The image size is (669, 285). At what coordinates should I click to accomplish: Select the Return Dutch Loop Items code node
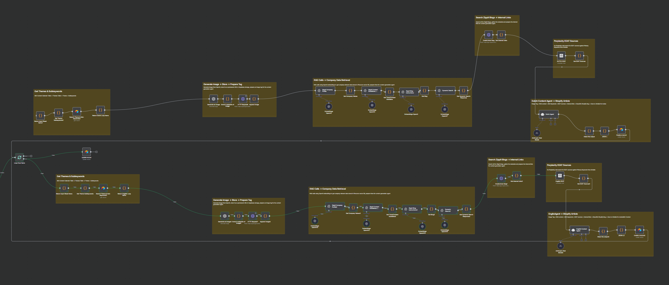100,110
